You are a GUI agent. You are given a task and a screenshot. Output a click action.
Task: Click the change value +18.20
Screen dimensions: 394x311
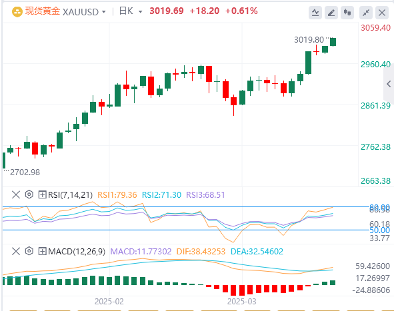click(205, 11)
